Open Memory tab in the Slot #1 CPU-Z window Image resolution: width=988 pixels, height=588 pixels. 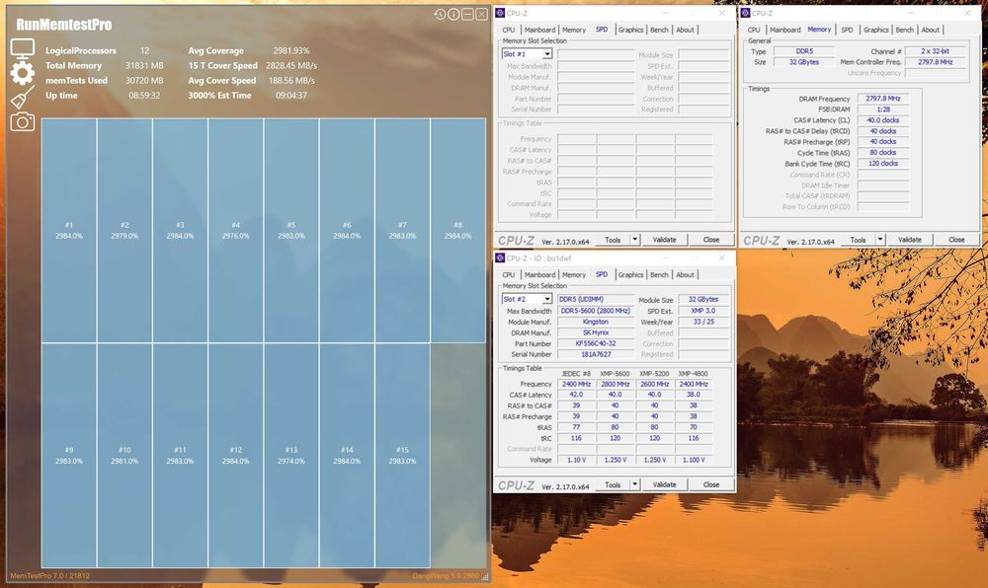click(574, 30)
